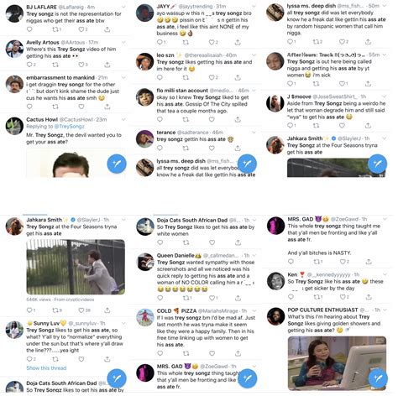
Task: Like BJ LAFLARE's tweet with the heart
Action: (x=81, y=29)
